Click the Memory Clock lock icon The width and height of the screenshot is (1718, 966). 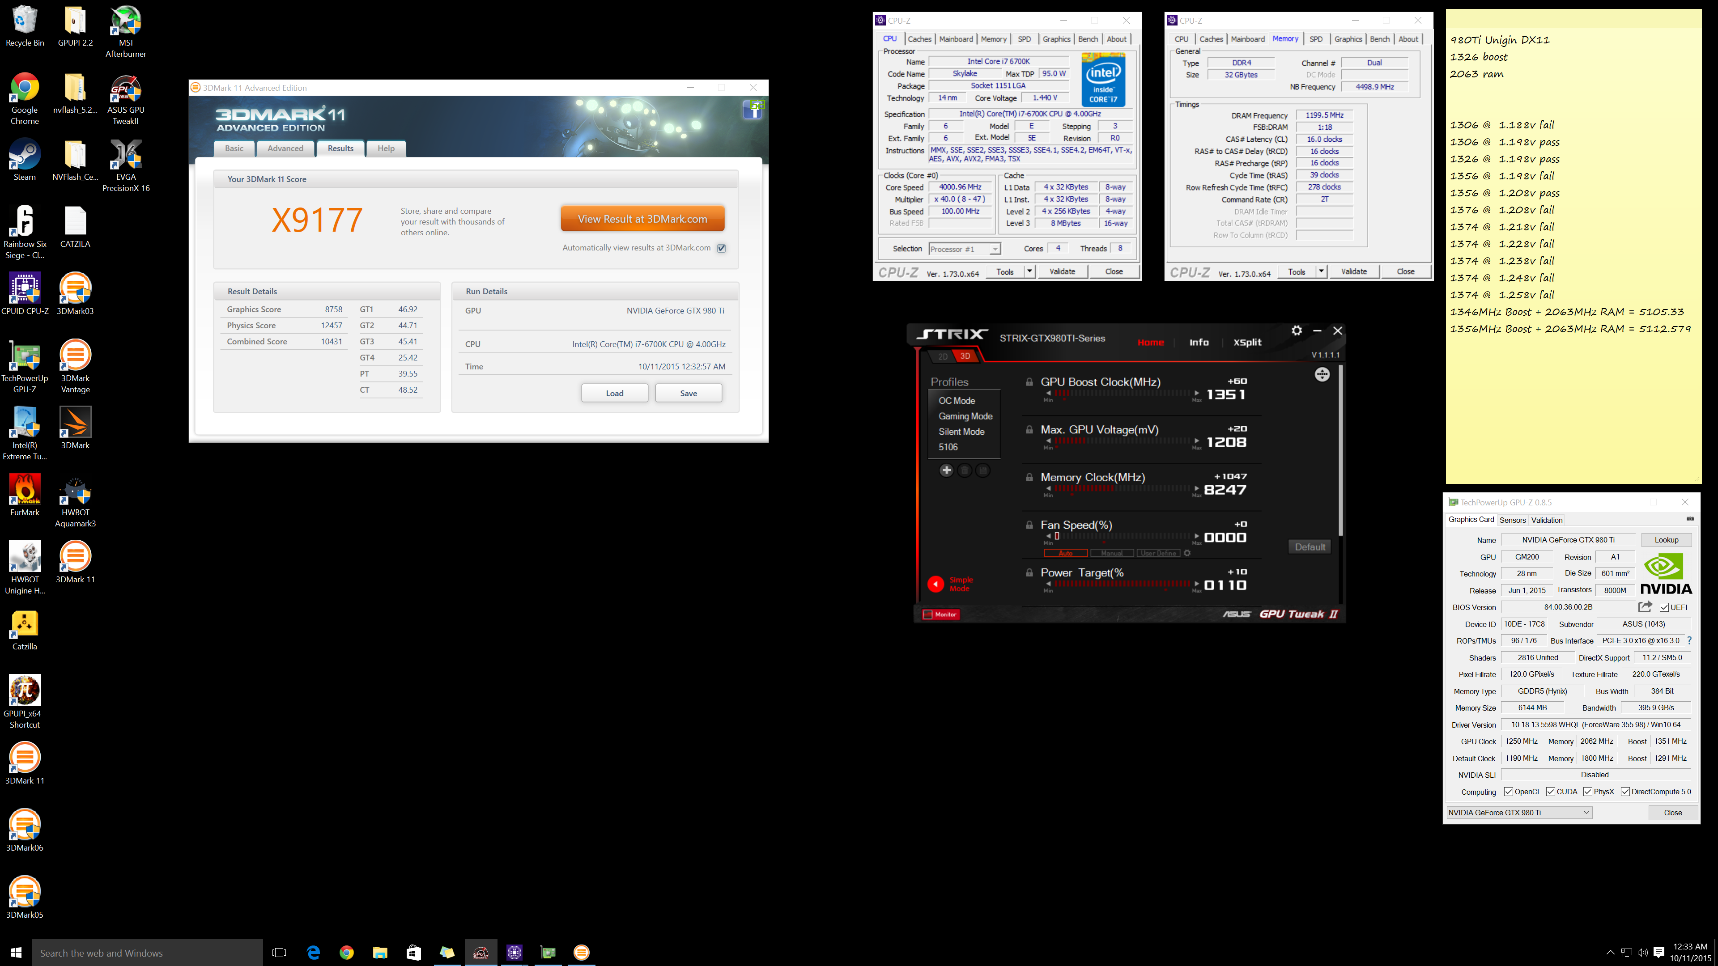click(x=1029, y=477)
